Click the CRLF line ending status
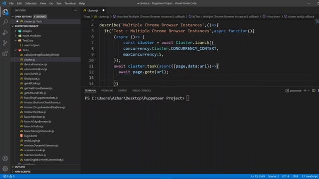The width and height of the screenshot is (319, 179). point(296,177)
